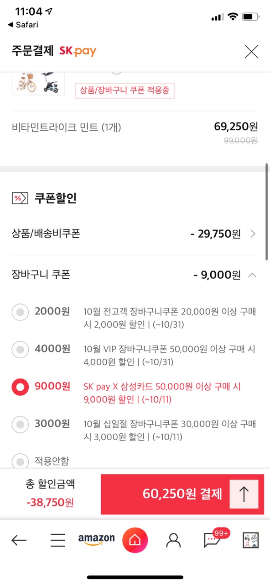
Task: Tap the 60,250원 결제 button
Action: click(x=182, y=494)
